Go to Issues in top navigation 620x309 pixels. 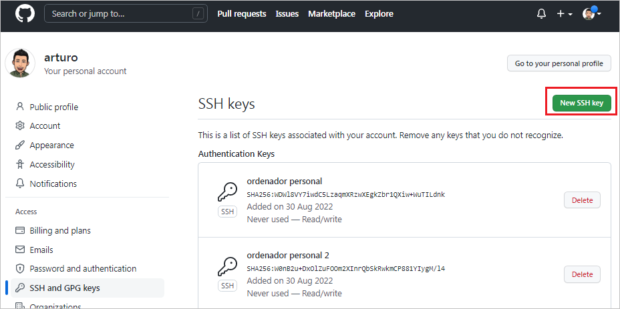pos(287,14)
